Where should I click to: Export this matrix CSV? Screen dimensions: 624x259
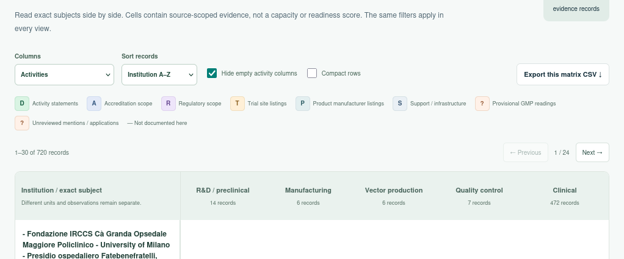coord(563,74)
